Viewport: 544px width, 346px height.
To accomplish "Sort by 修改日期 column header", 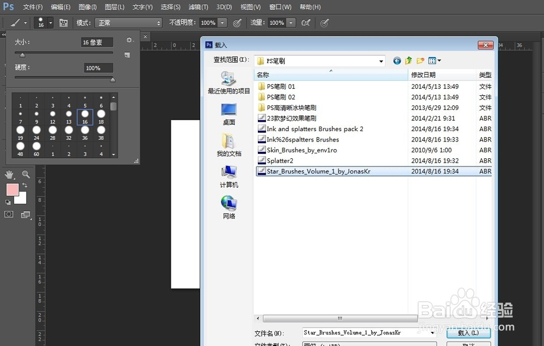I will pos(442,75).
